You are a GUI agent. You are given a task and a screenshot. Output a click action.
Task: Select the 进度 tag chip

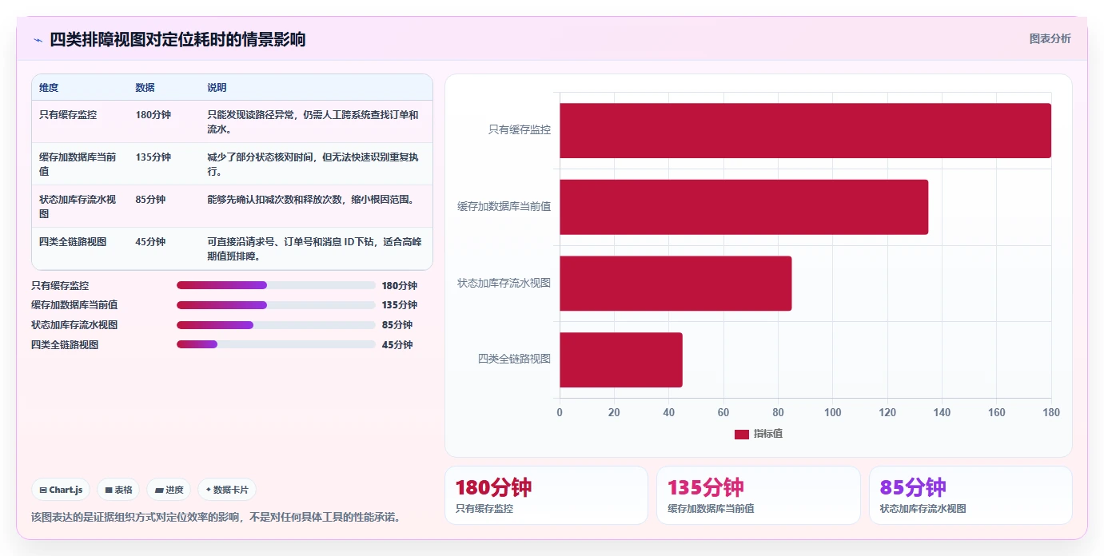(x=169, y=490)
